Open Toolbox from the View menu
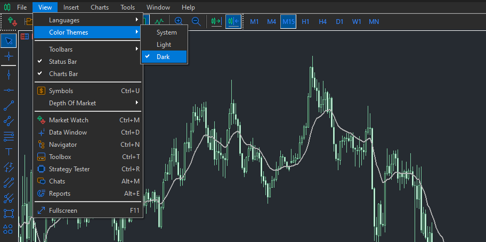 coord(88,157)
